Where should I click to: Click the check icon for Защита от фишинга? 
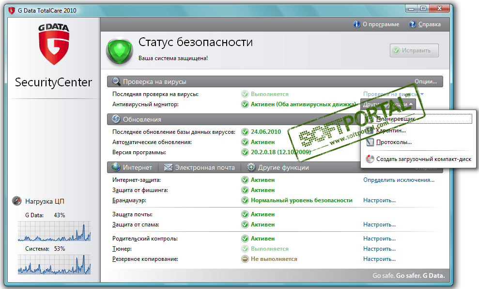point(245,190)
